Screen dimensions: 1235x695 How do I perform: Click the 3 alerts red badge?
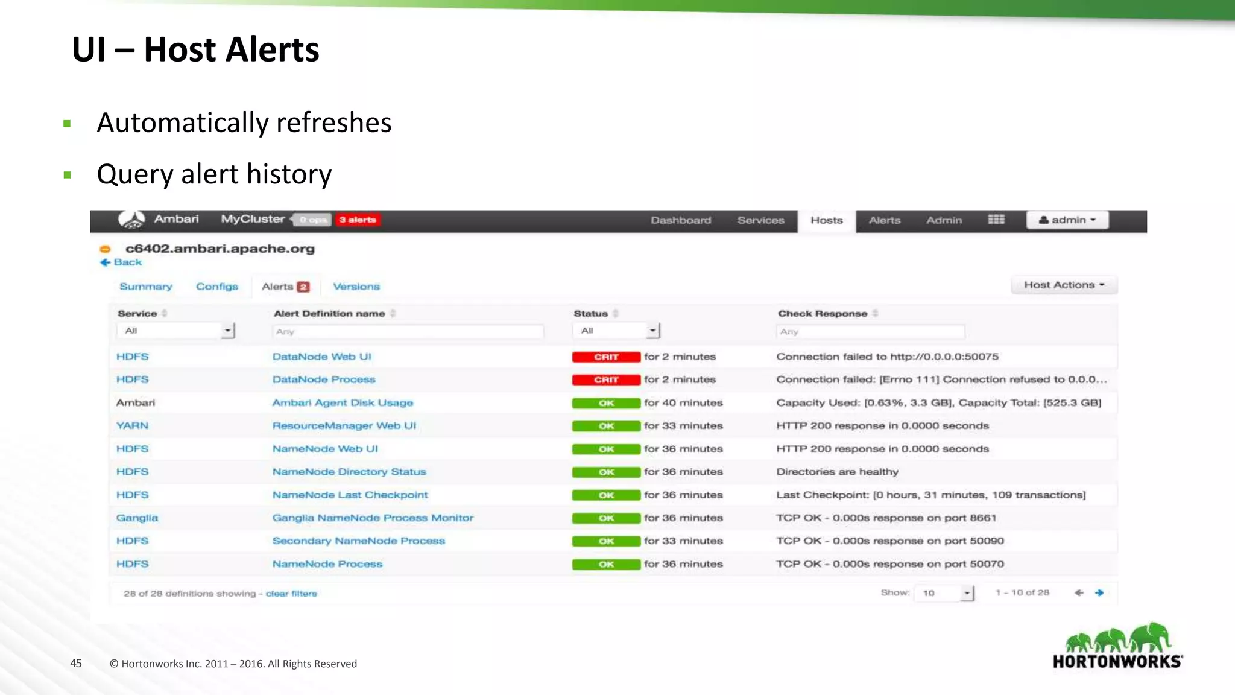[x=358, y=220]
